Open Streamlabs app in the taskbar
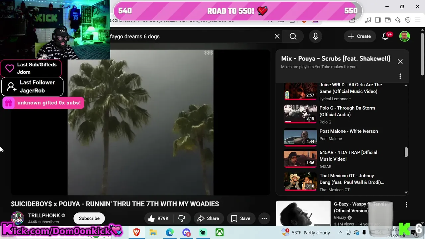Image resolution: width=425 pixels, height=239 pixels. coord(203,232)
